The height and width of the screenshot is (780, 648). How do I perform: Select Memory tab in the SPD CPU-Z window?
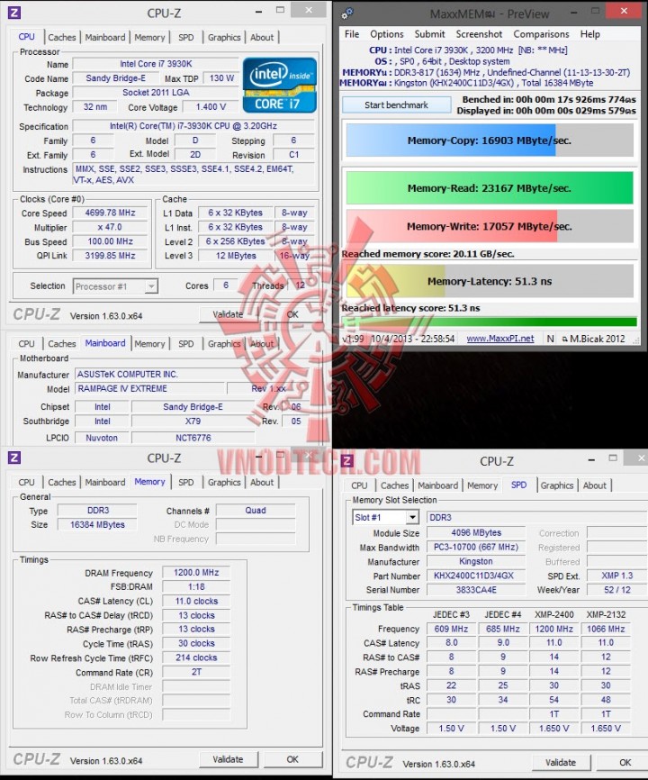482,485
